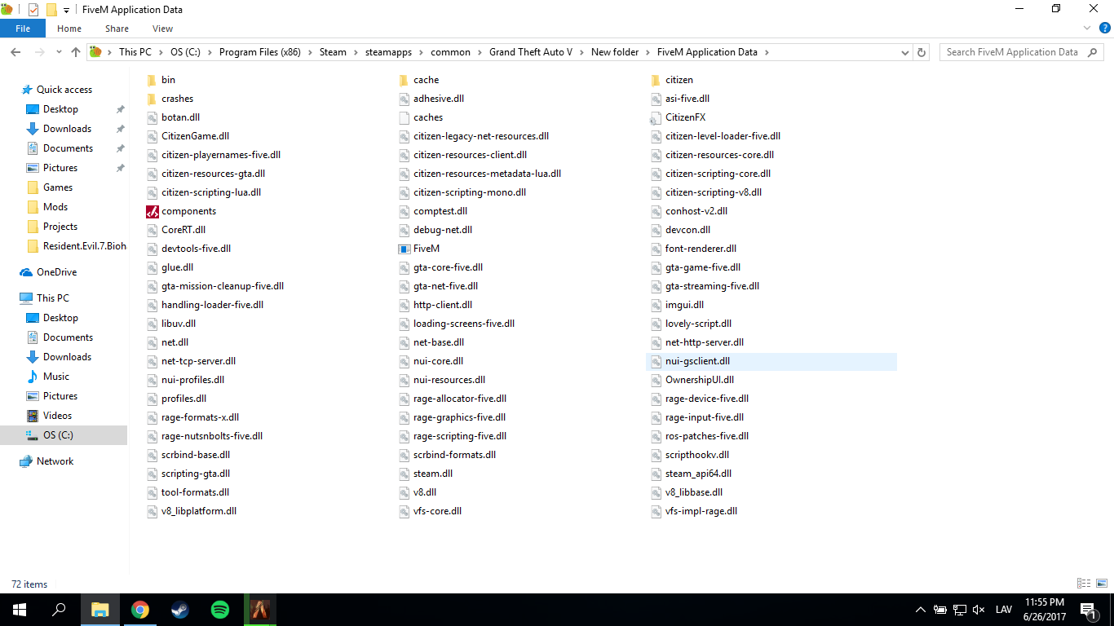
Task: Click the volume muted tray icon
Action: click(x=979, y=610)
